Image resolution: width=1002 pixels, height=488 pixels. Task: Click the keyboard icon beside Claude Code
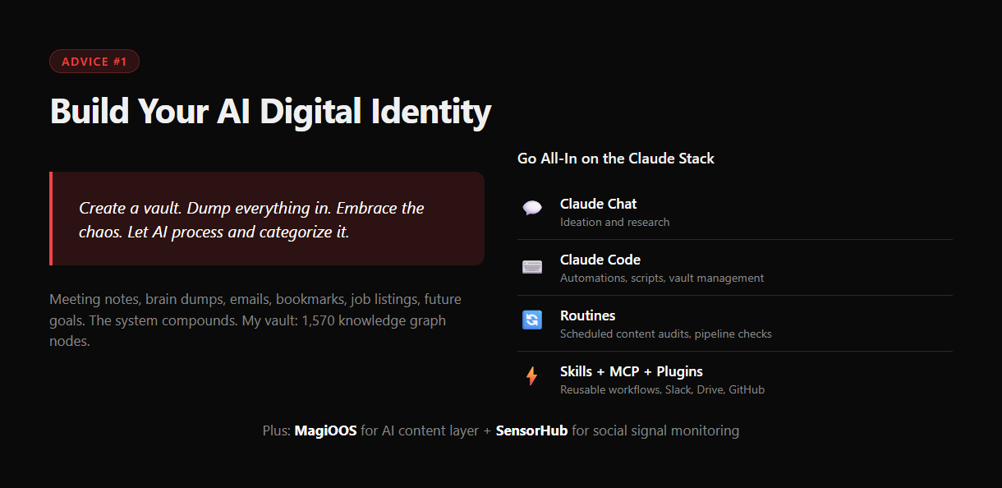coord(532,267)
